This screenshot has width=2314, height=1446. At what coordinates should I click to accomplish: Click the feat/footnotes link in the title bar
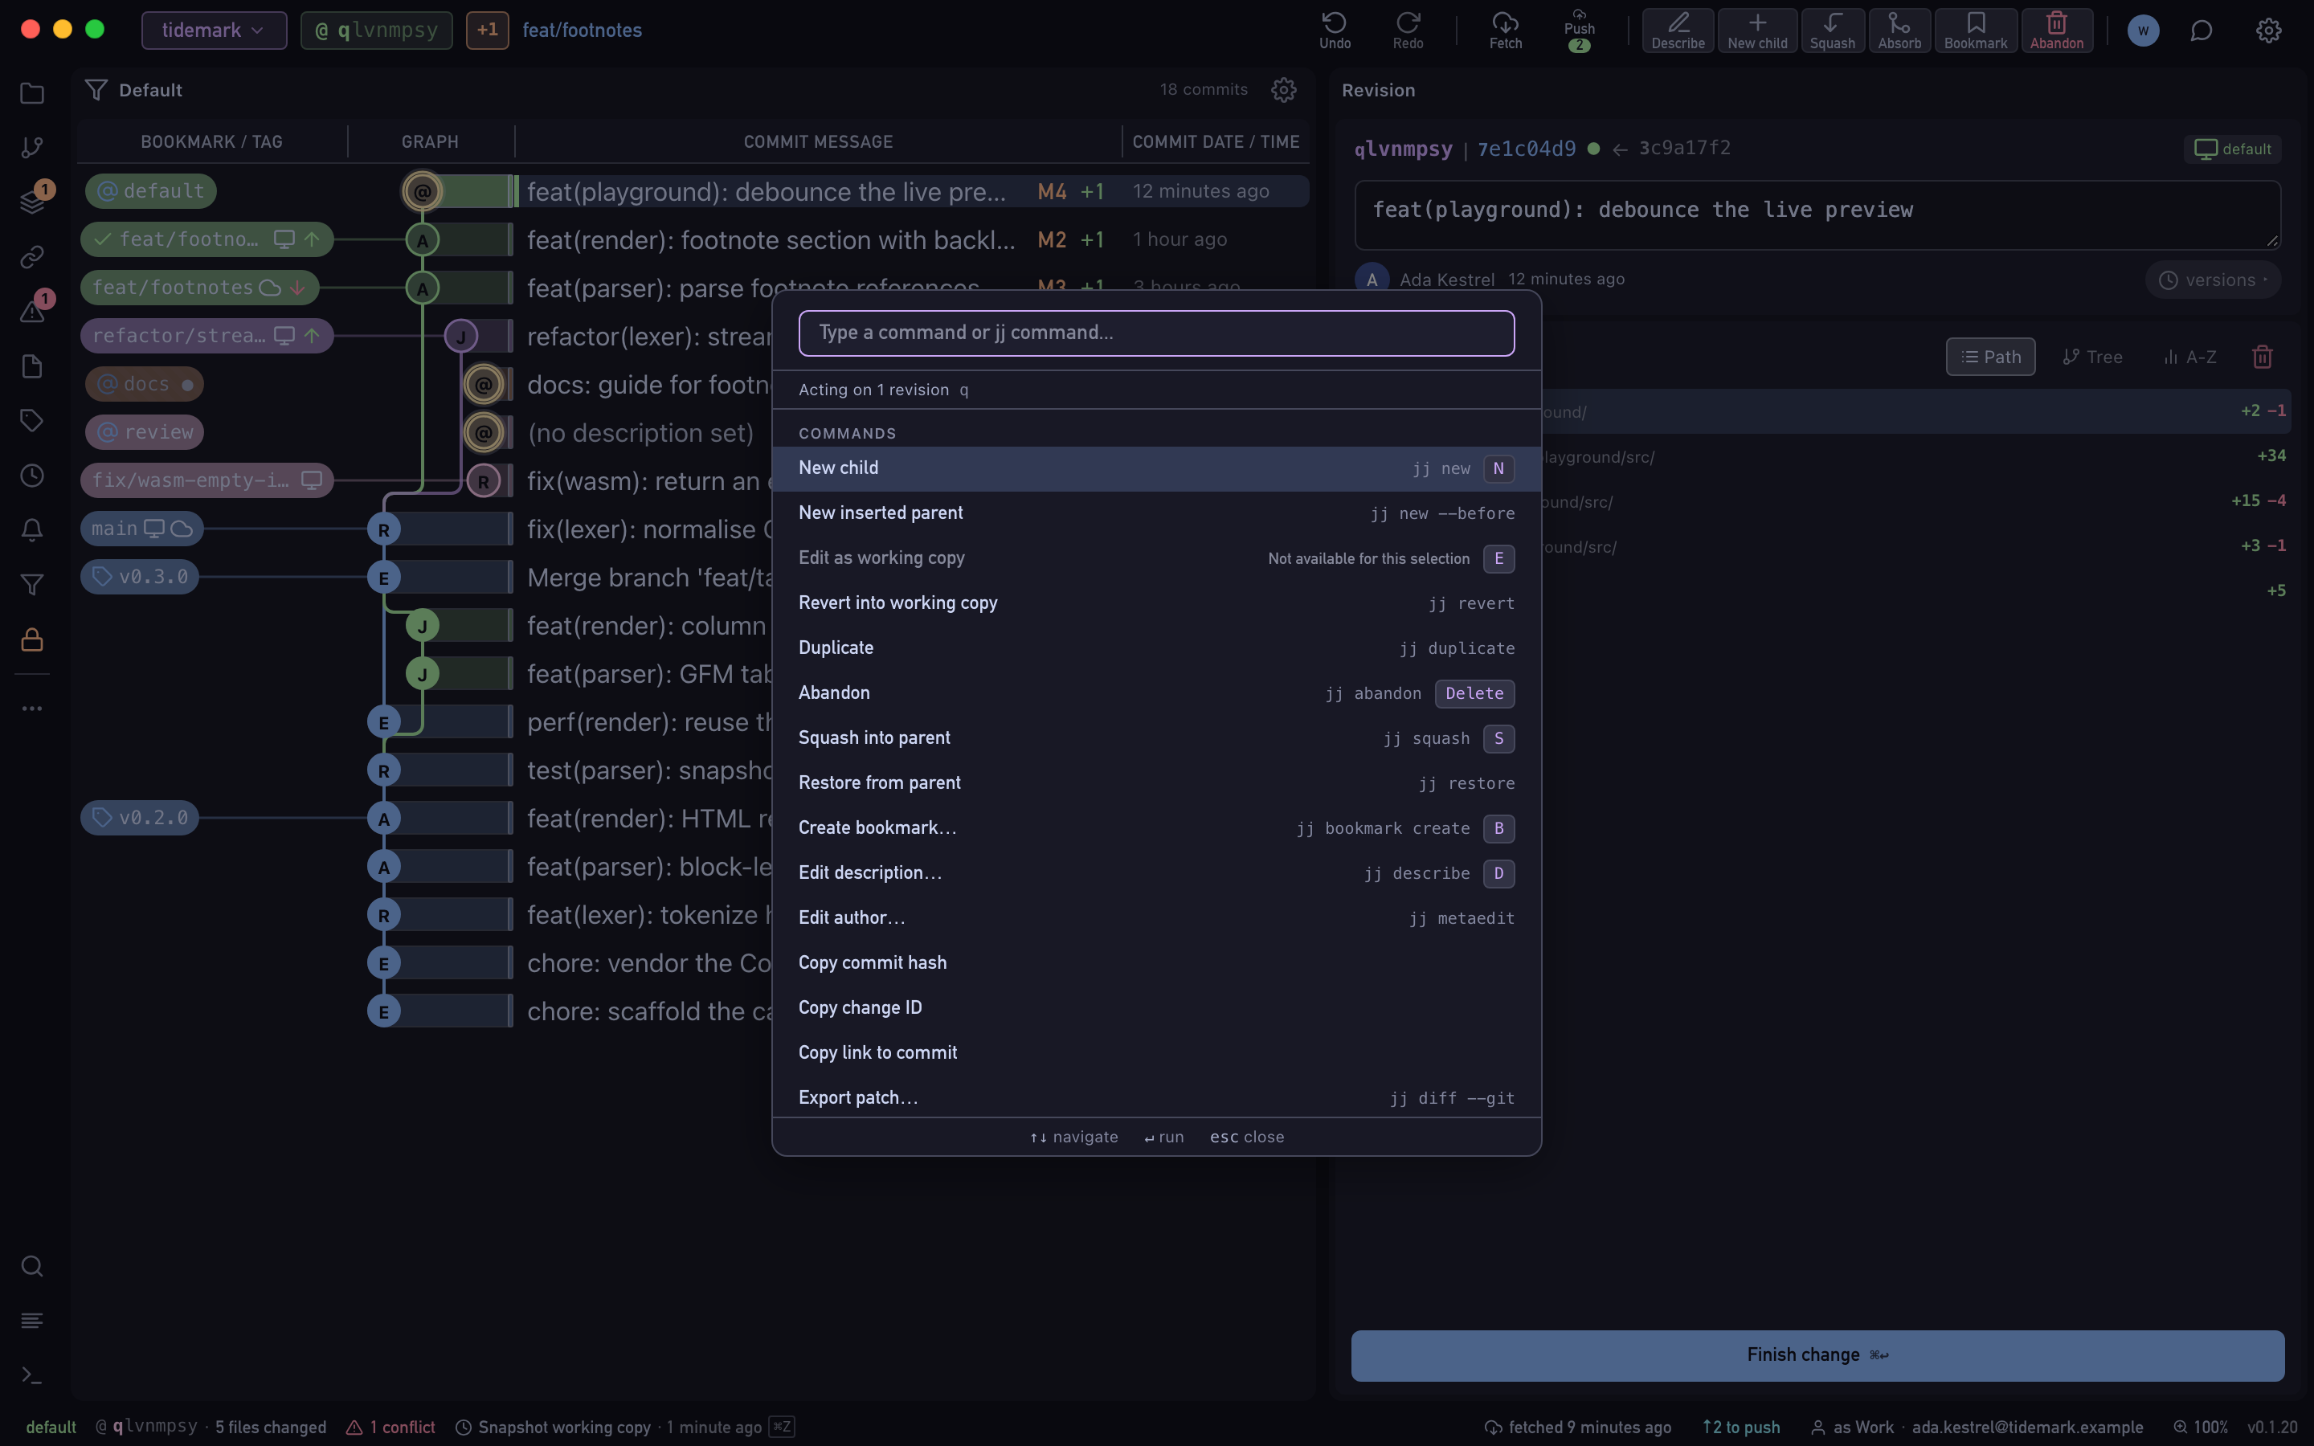583,31
